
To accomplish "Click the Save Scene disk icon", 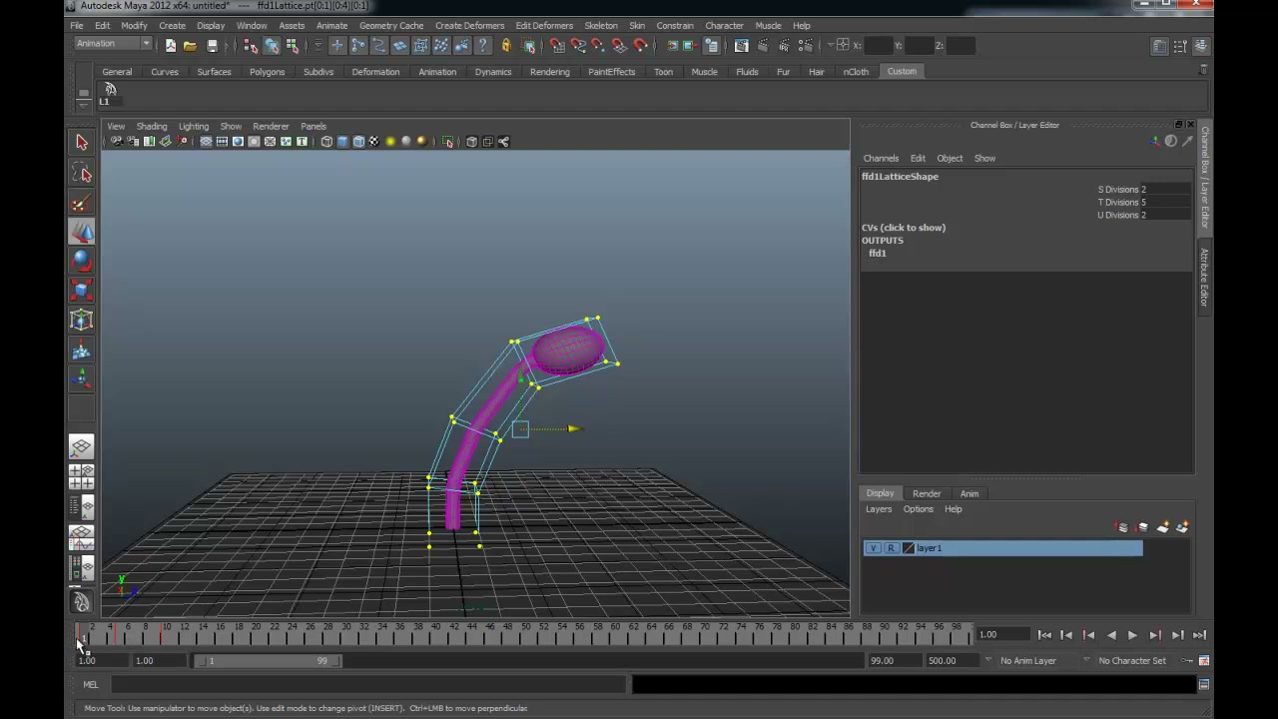I will pos(212,45).
